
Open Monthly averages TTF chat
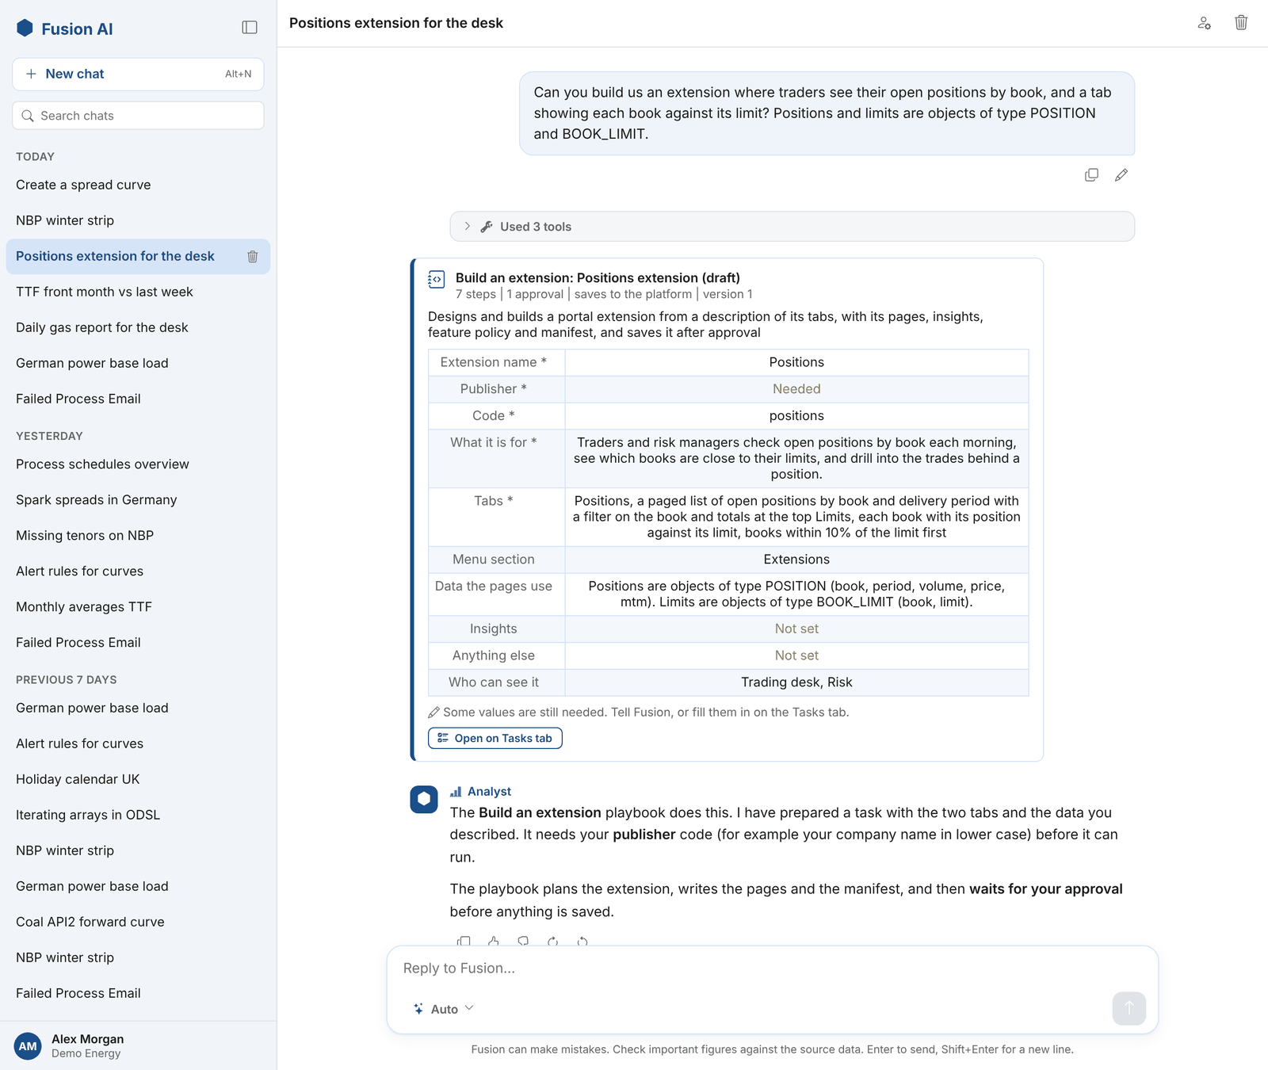138,607
